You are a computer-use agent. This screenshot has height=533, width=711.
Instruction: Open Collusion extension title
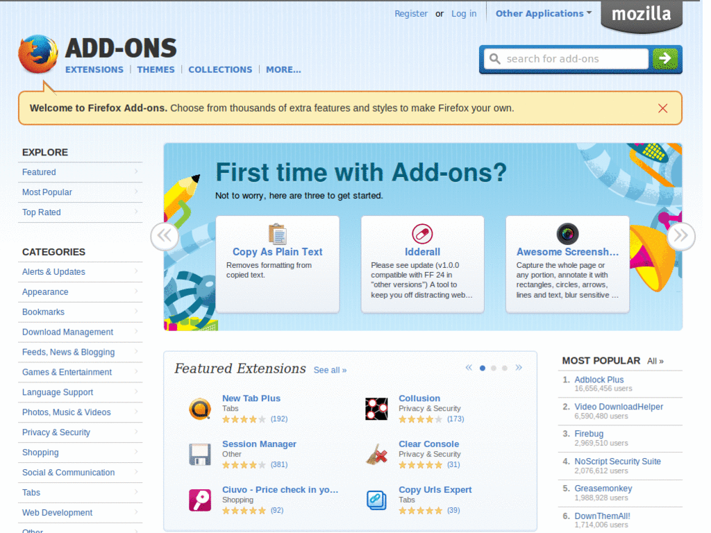tap(419, 398)
